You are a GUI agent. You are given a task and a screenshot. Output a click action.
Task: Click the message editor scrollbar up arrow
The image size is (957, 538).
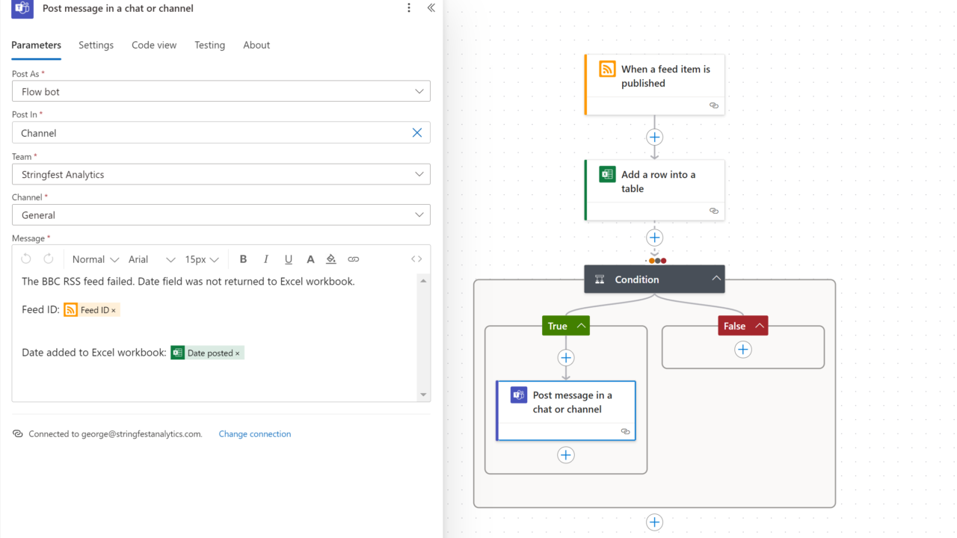424,281
